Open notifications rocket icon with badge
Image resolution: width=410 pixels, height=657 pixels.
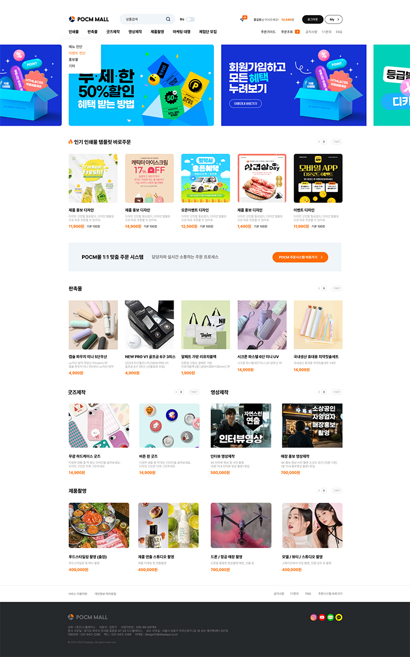click(243, 19)
